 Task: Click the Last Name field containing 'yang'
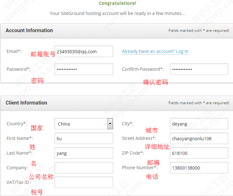pos(84,153)
